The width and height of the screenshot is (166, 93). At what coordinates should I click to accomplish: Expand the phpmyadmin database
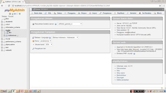2,45
